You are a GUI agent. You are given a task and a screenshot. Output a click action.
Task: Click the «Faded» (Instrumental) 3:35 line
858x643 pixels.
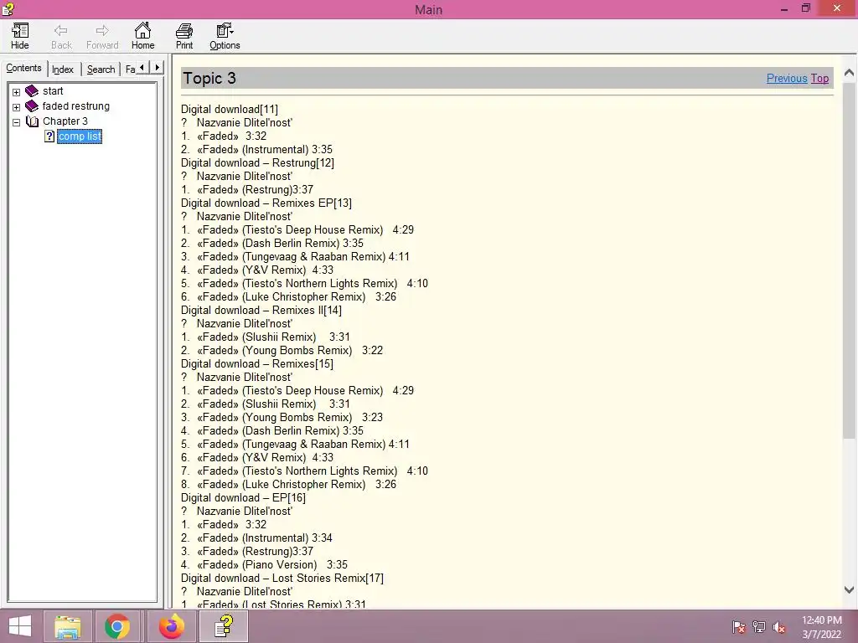click(x=256, y=149)
